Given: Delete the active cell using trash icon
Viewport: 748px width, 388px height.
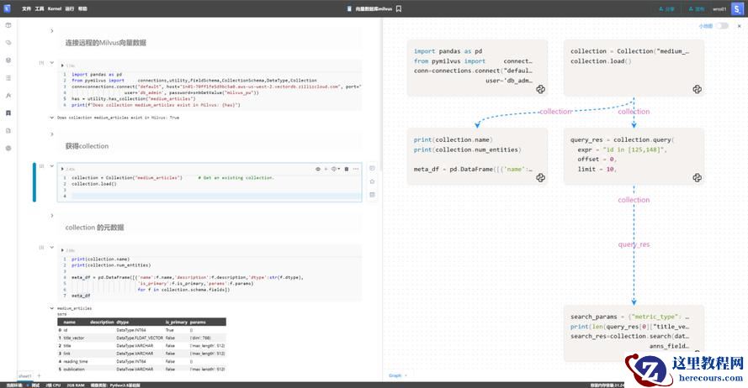Looking at the screenshot, I should (x=347, y=169).
